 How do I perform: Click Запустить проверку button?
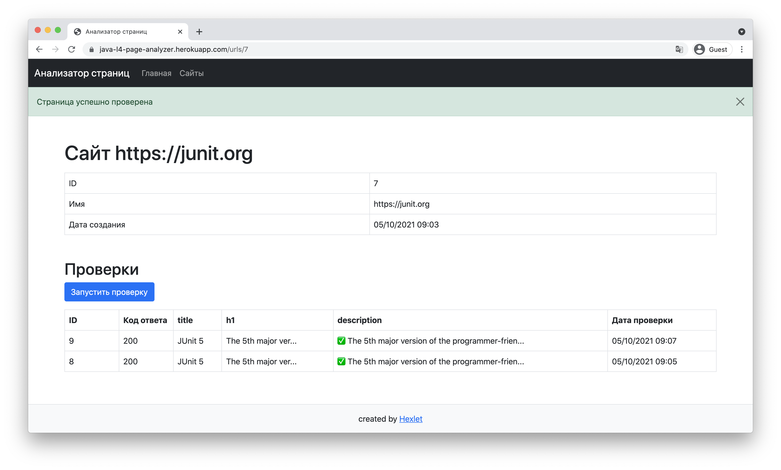coord(109,292)
